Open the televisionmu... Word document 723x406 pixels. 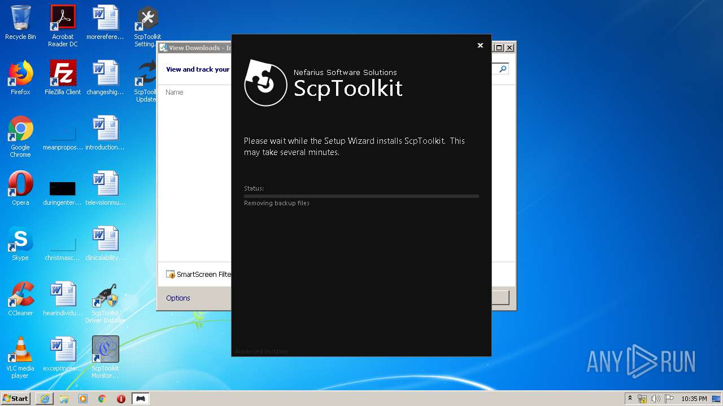click(x=105, y=188)
